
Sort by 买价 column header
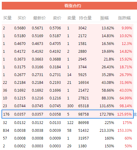pyautogui.click(x=22, y=18)
